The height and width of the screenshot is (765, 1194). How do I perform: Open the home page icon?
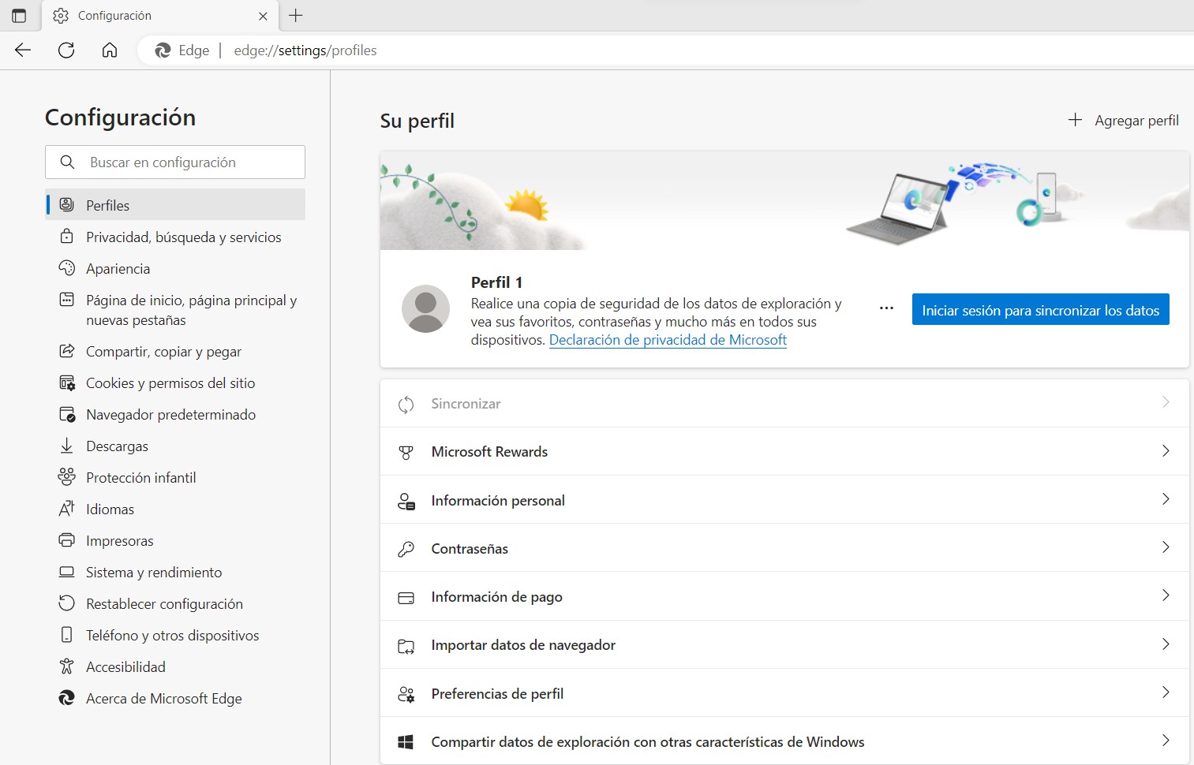click(110, 50)
